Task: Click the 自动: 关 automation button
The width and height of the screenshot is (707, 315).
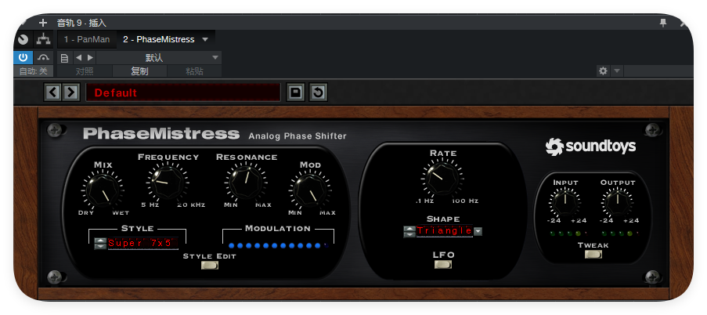Action: pyautogui.click(x=34, y=71)
